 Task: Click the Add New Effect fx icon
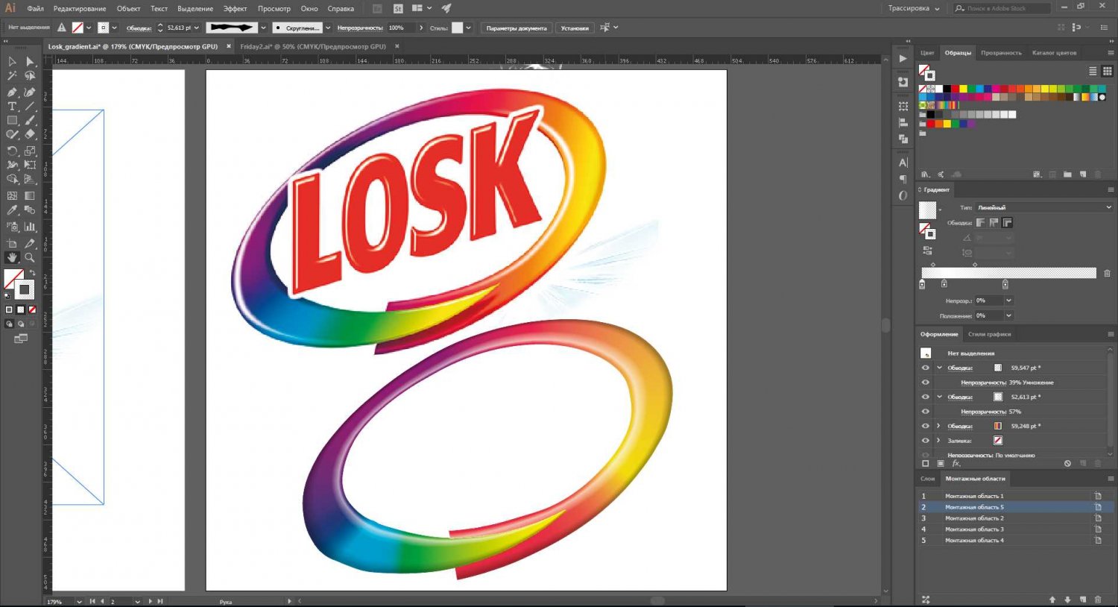pos(956,464)
